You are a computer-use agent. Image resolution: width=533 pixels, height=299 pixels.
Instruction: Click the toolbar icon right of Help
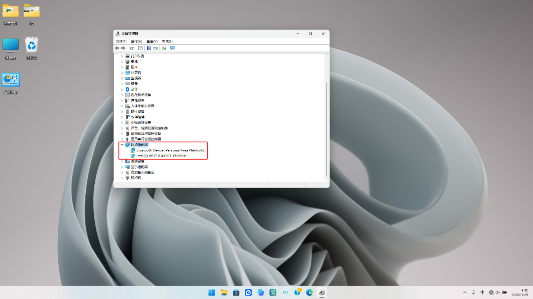pos(155,48)
